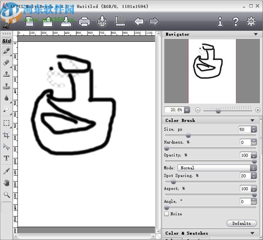
Task: Increase Size with the stepper arrows
Action: [x=254, y=128]
